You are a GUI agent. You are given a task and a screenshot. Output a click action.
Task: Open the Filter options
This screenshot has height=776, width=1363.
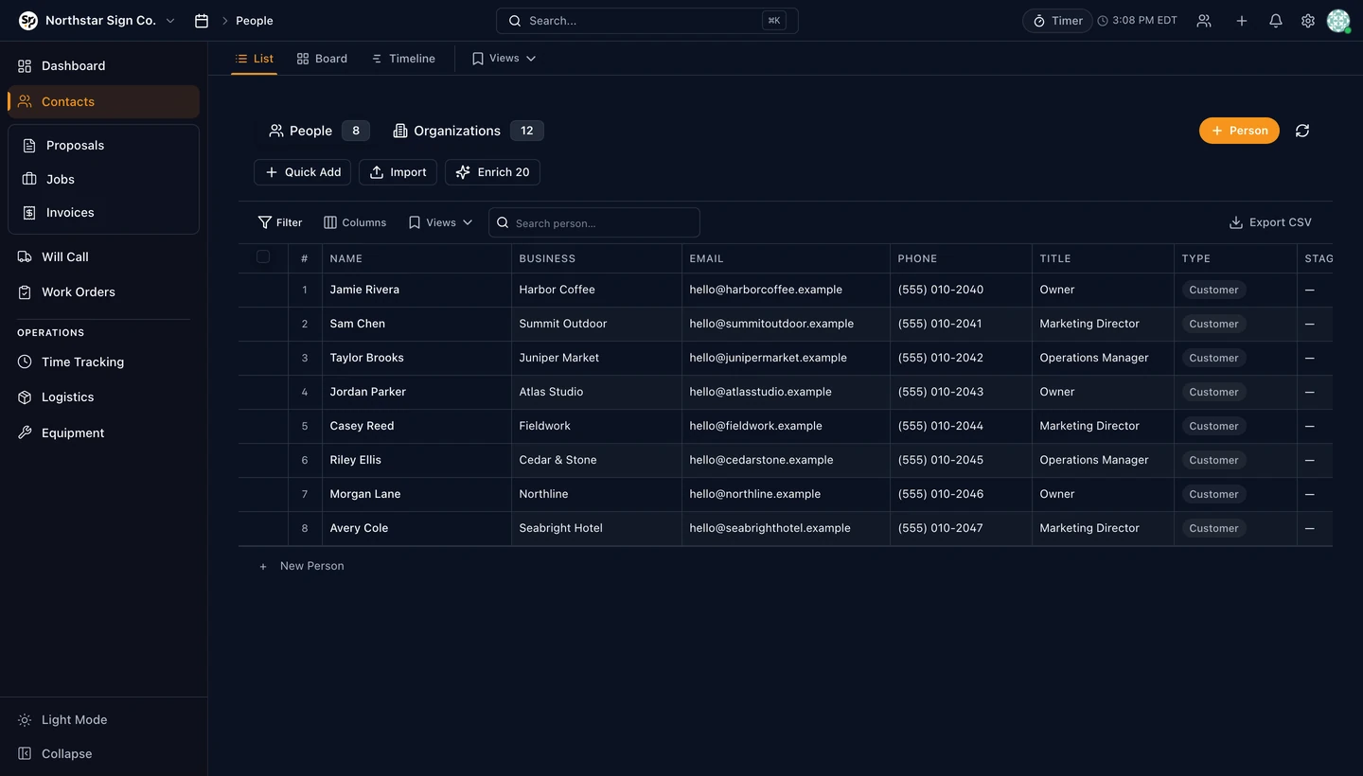click(280, 222)
